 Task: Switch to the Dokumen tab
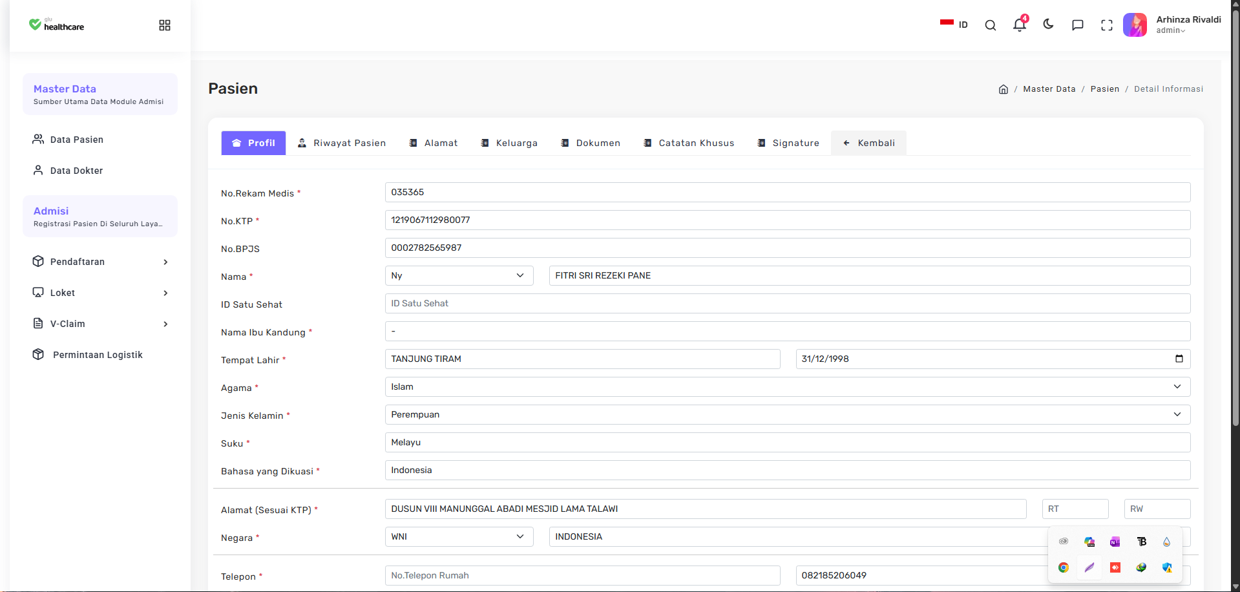pos(591,143)
